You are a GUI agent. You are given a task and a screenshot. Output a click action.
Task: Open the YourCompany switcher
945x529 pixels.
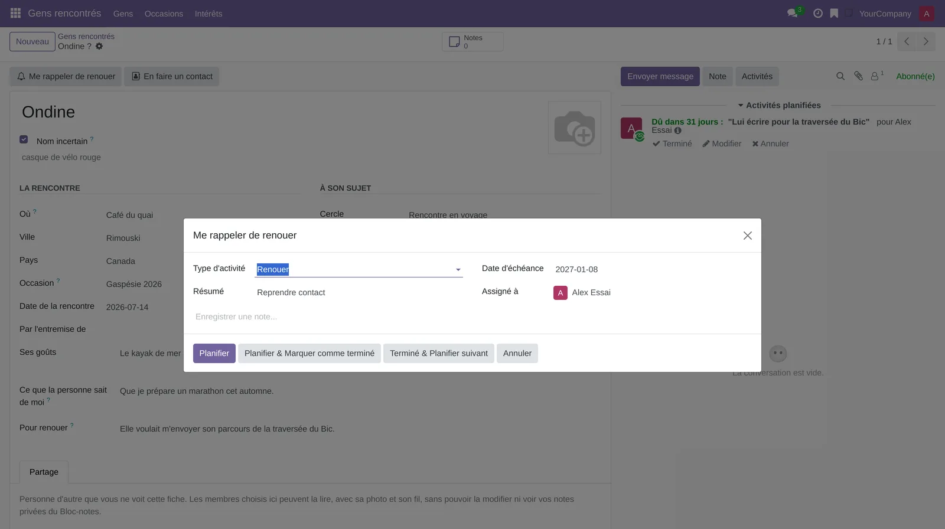point(885,14)
